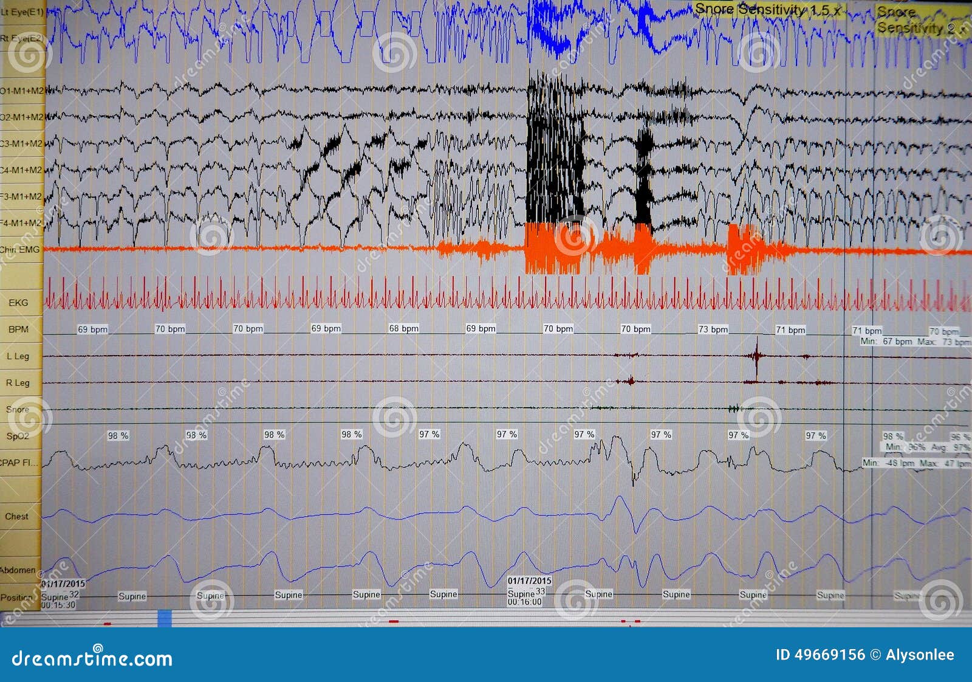Click the large left leg movement spike
972x682 pixels.
756,356
